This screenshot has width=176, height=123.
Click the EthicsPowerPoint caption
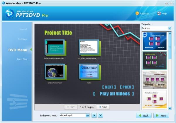pos(55,83)
